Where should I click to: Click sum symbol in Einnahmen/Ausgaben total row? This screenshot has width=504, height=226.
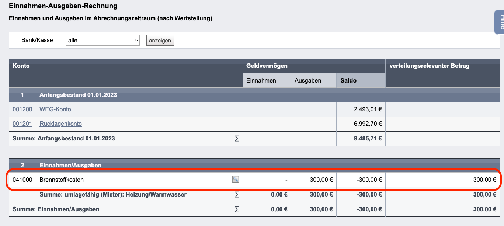point(237,209)
